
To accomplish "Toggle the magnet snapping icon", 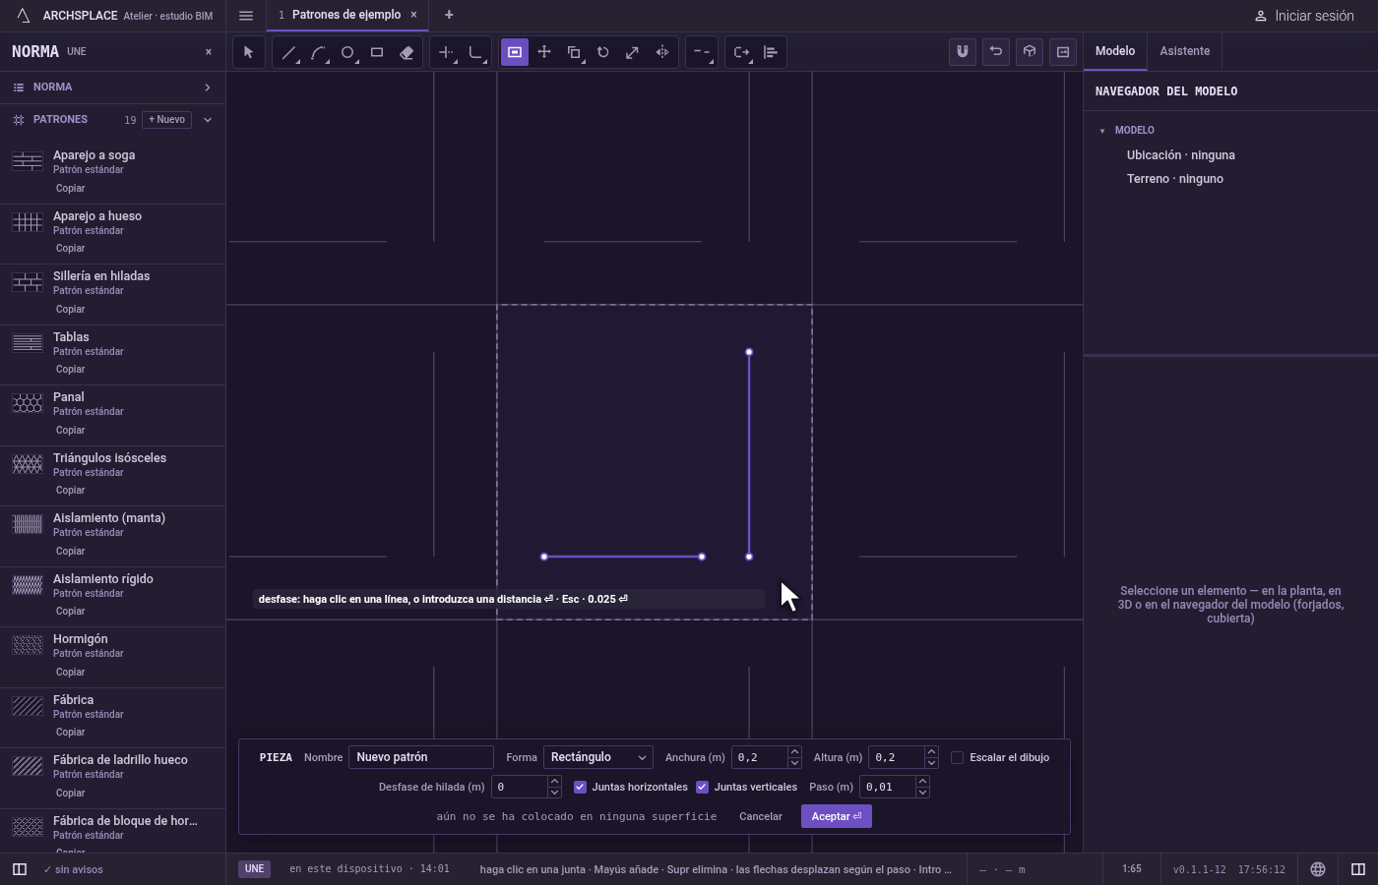I will (963, 52).
